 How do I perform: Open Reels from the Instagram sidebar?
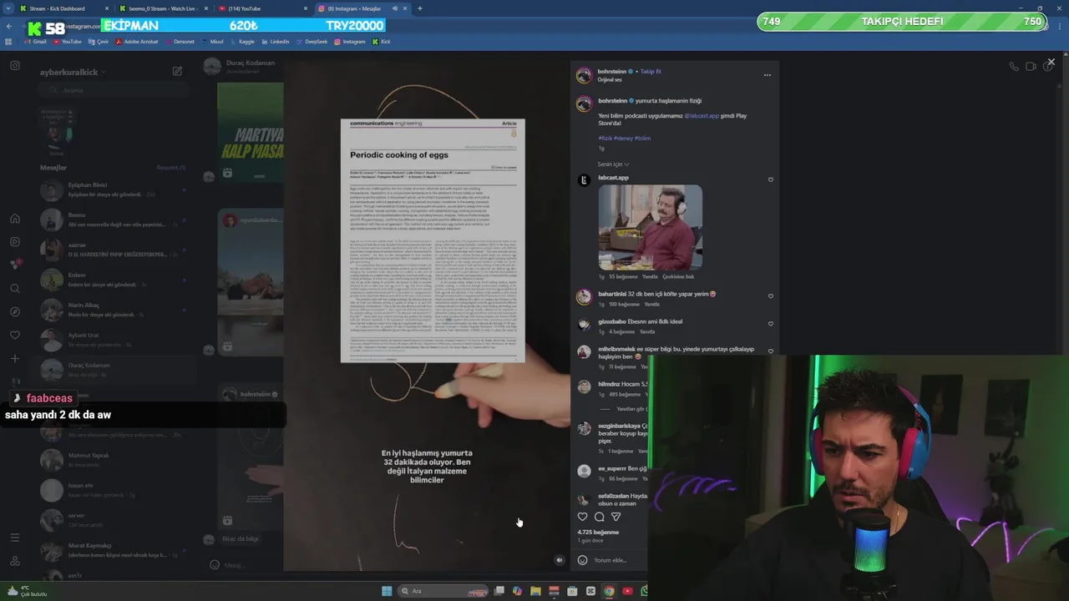(15, 241)
